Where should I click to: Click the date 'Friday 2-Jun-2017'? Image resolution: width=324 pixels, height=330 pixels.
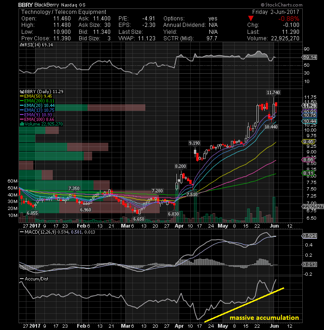(275, 12)
